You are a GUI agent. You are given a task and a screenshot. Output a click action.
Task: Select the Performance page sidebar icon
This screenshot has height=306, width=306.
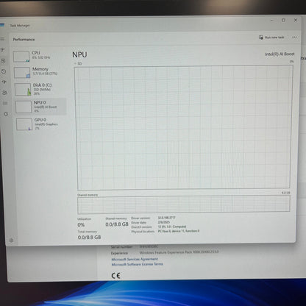pyautogui.click(x=3, y=60)
